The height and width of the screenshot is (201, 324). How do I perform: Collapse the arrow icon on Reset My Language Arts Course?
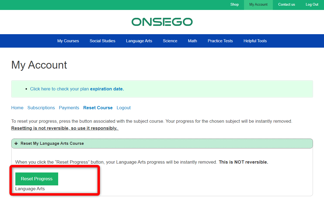click(16, 143)
